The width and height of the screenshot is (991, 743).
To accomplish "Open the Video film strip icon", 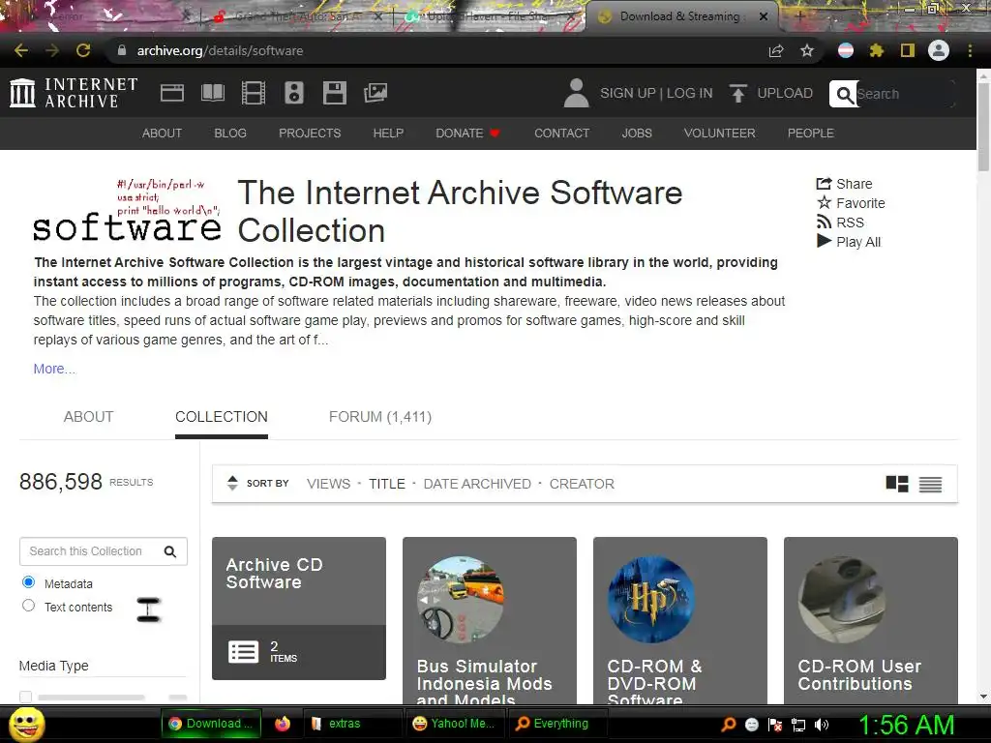I will [x=253, y=93].
